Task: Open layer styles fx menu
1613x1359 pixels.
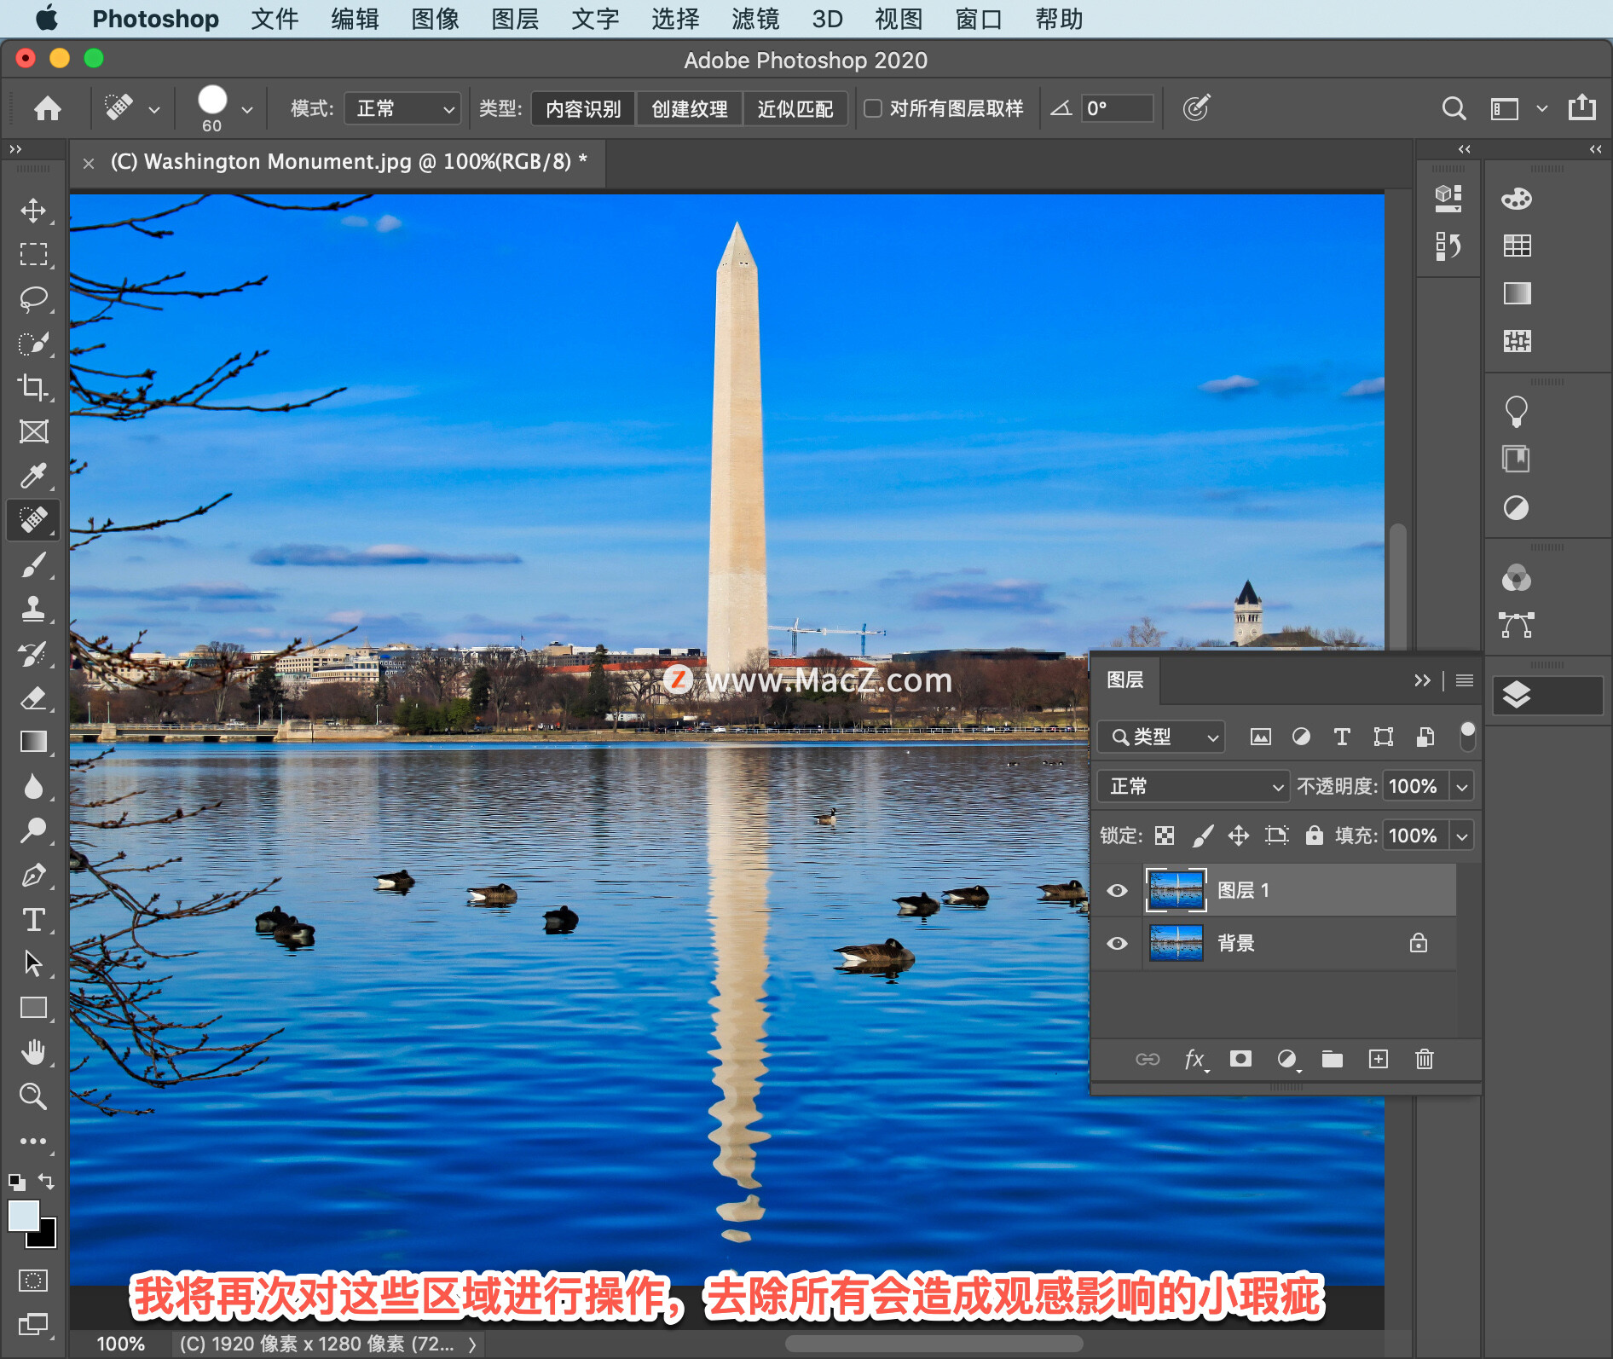Action: [1195, 1059]
